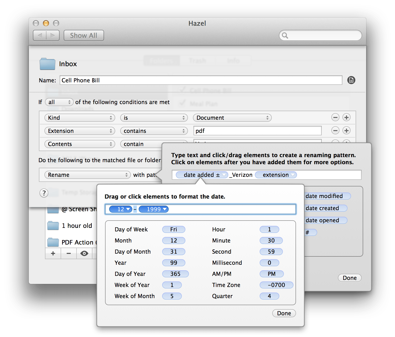Add the Millisecond '0' token
The width and height of the screenshot is (395, 337).
tap(269, 263)
